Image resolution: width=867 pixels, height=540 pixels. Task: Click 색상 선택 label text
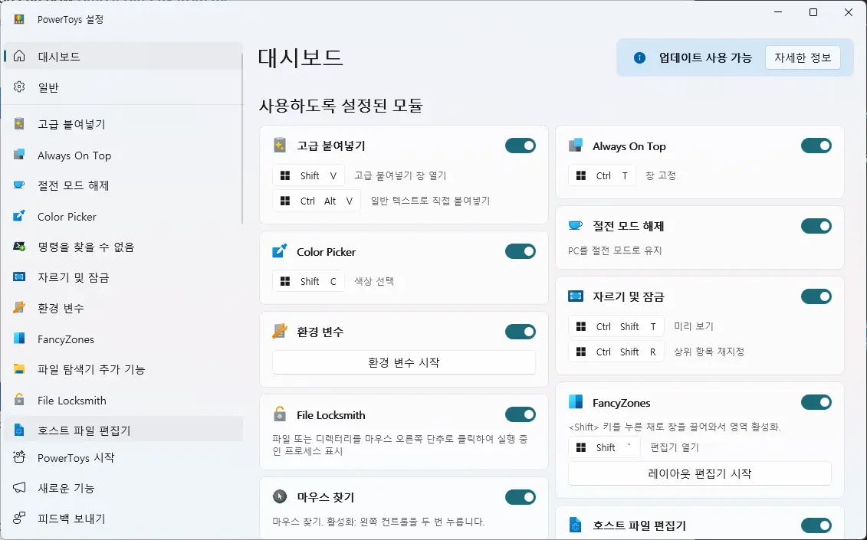point(374,281)
